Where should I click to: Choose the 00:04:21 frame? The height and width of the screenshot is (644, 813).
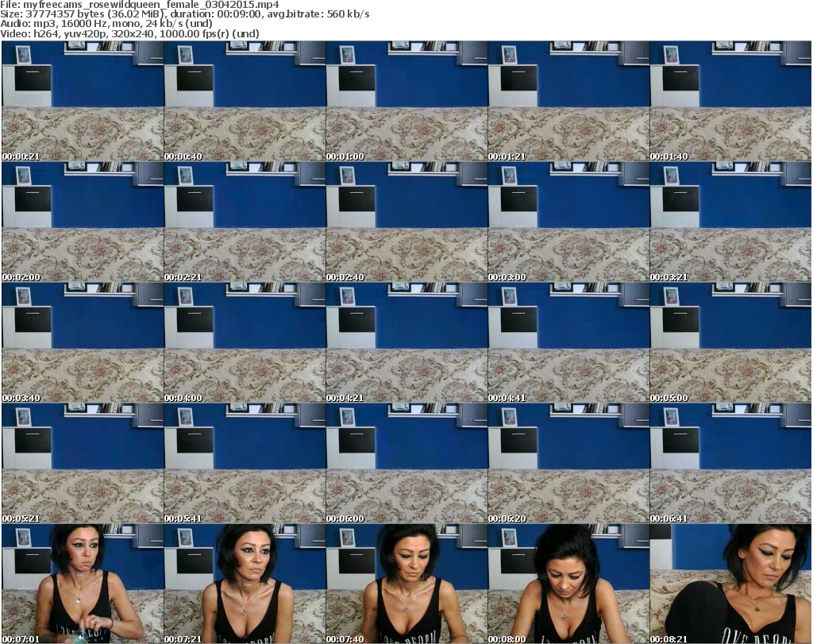(x=406, y=343)
